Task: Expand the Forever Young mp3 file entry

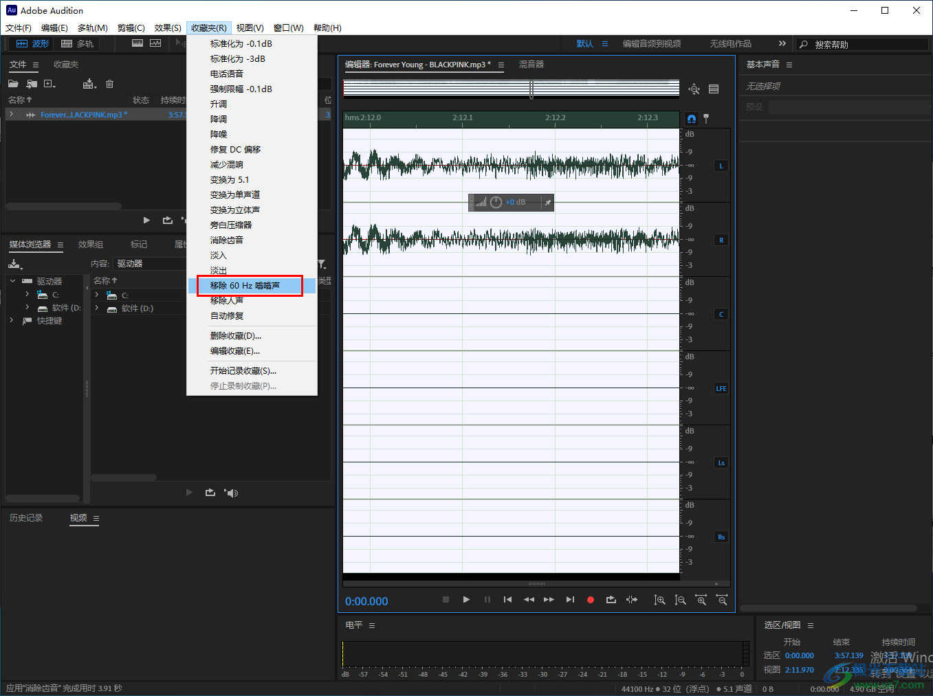Action: coord(12,115)
